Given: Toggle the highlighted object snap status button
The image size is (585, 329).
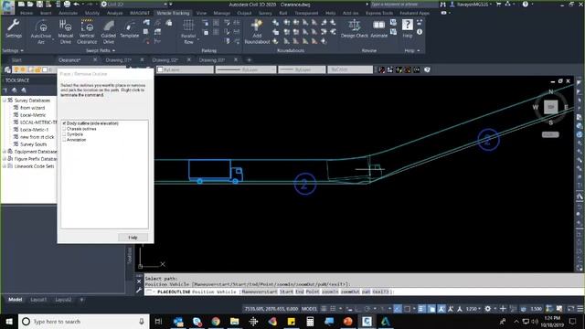Looking at the screenshot, I should (x=398, y=309).
